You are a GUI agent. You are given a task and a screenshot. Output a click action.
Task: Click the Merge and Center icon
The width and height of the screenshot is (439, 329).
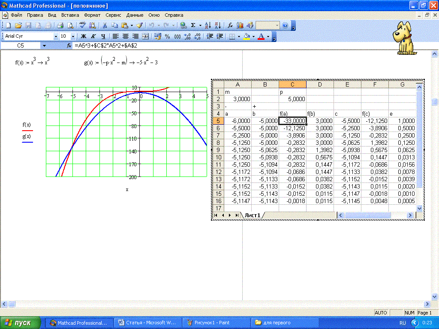[145, 37]
